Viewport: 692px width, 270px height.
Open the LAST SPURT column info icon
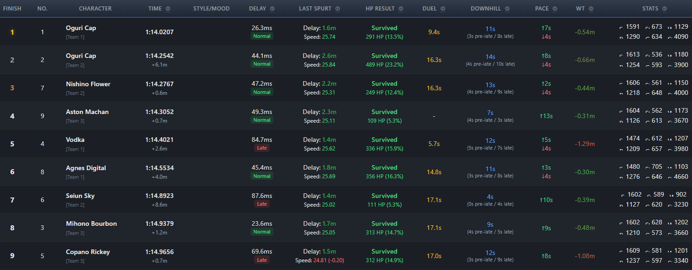[x=338, y=9]
